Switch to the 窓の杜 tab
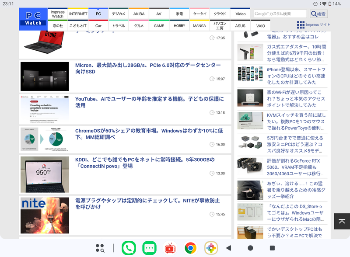The image size is (350, 257). pos(57,25)
